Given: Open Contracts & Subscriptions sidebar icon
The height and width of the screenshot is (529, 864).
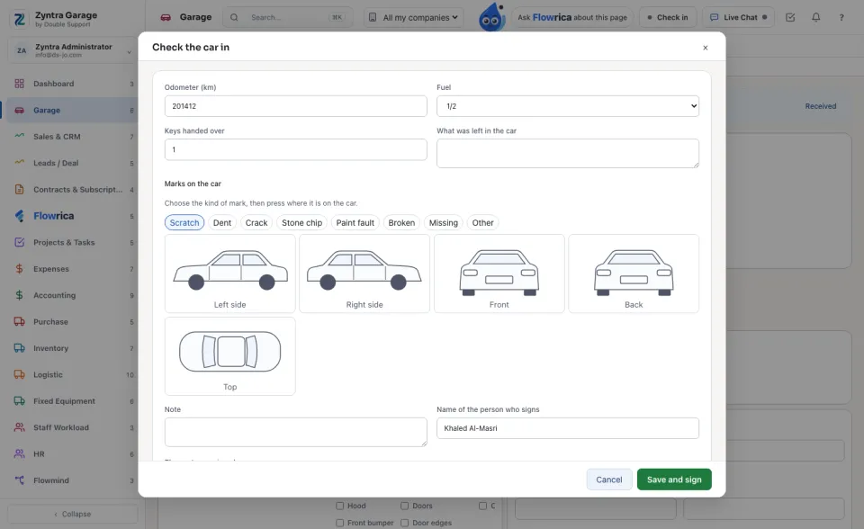Looking at the screenshot, I should tap(19, 189).
